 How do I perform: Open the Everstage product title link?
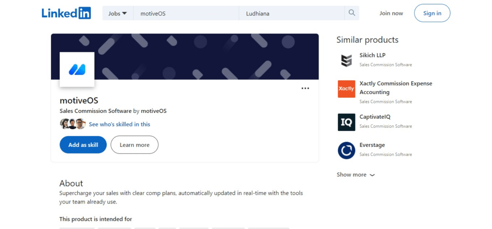coord(372,145)
